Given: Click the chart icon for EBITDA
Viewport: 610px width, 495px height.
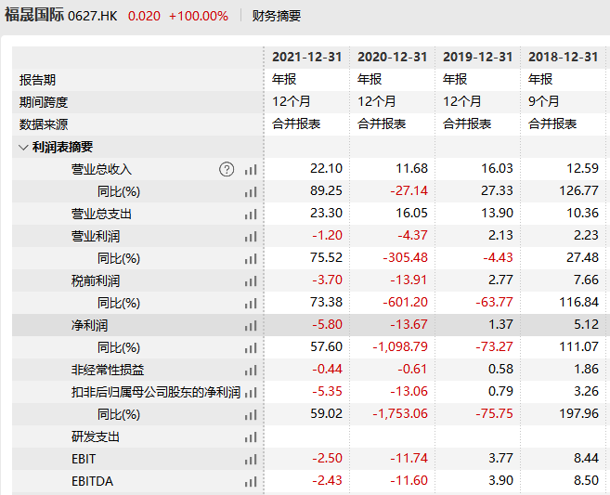Looking at the screenshot, I should [x=251, y=482].
